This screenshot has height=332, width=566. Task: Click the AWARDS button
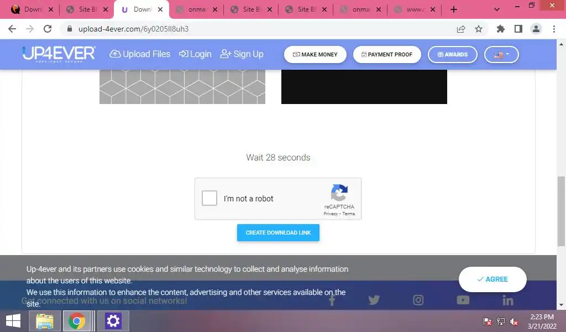click(x=453, y=55)
